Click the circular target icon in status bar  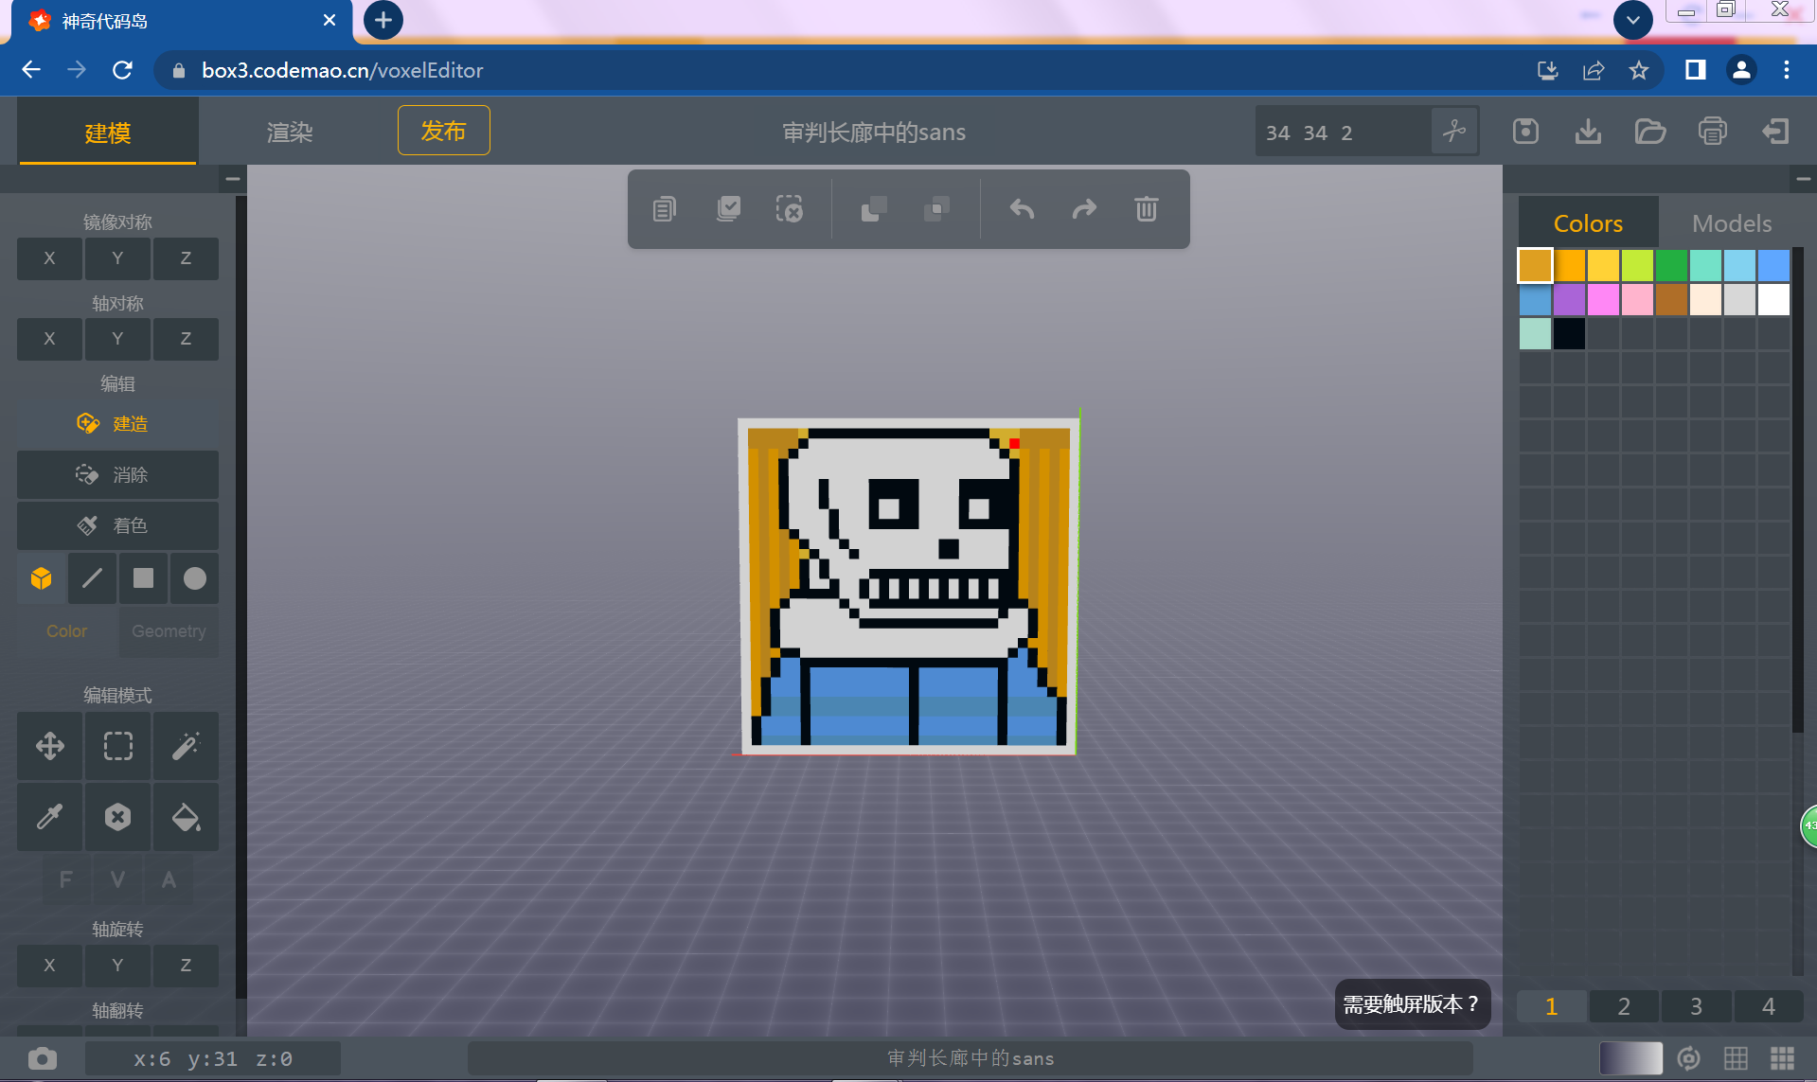pos(1688,1058)
